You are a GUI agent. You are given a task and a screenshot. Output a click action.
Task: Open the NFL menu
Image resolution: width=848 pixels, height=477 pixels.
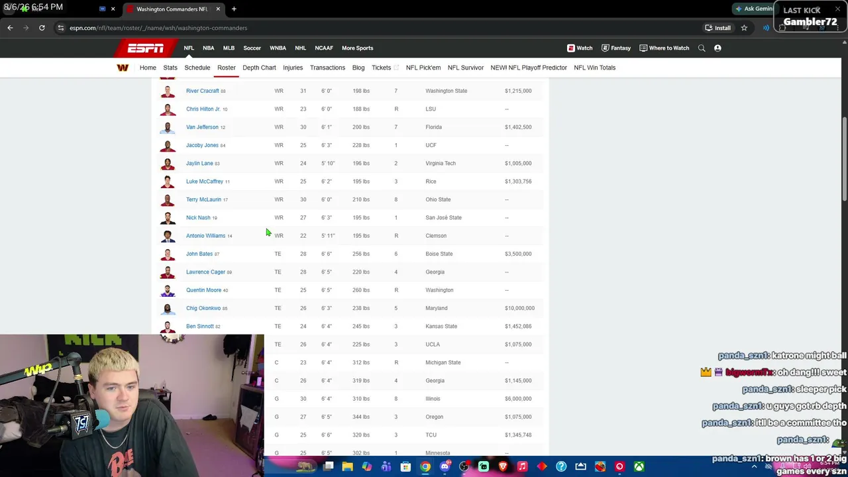pos(189,48)
